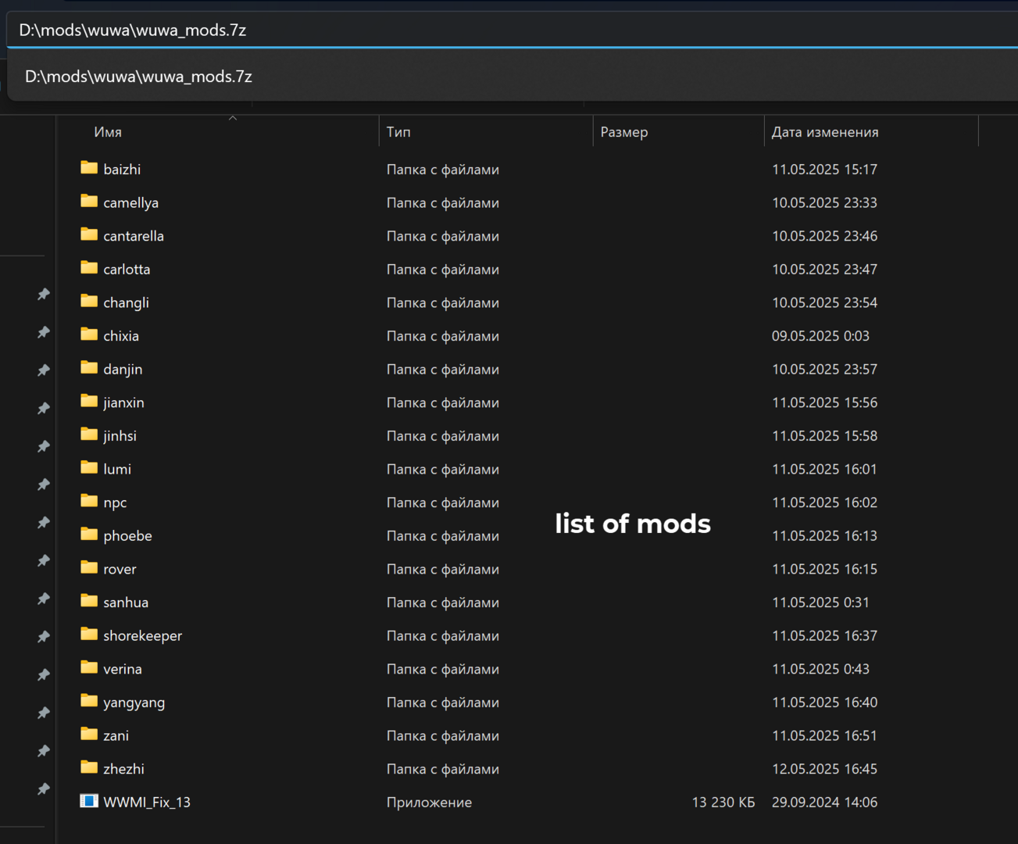1018x844 pixels.
Task: Select the jianxin folder name
Action: point(123,403)
